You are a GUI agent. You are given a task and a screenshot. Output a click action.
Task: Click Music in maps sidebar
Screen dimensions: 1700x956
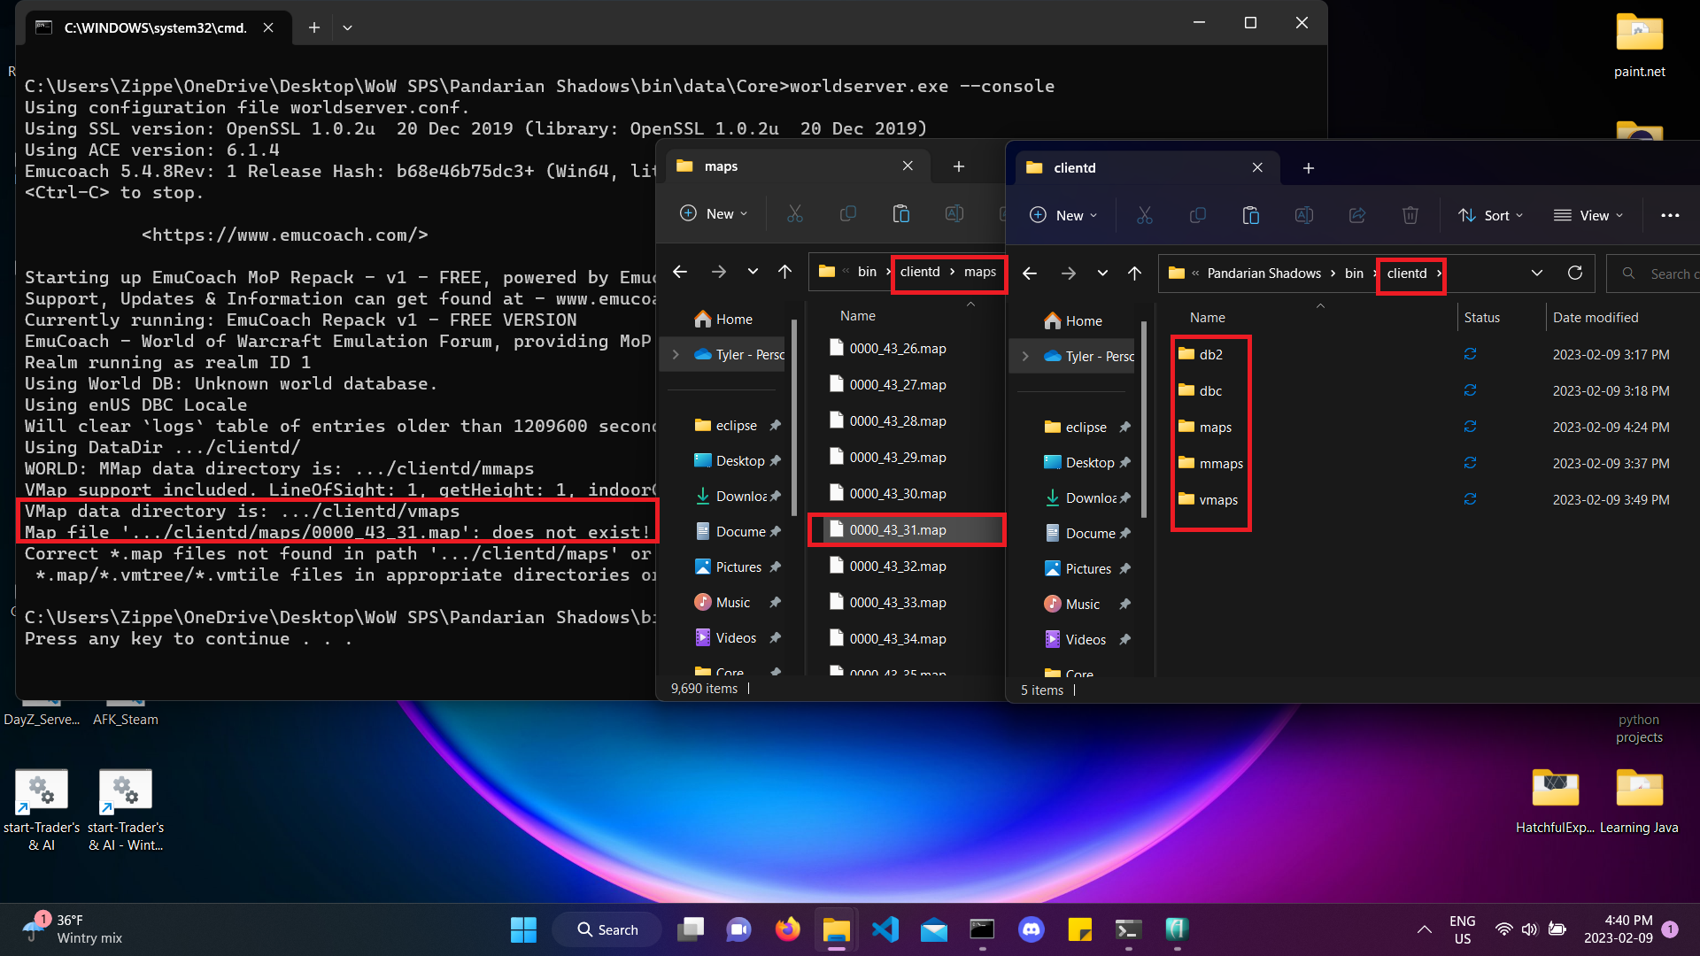click(x=723, y=602)
